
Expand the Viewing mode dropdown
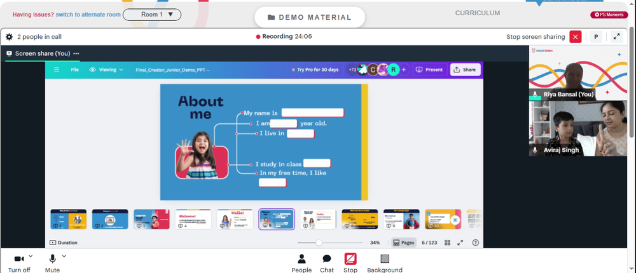pyautogui.click(x=106, y=70)
